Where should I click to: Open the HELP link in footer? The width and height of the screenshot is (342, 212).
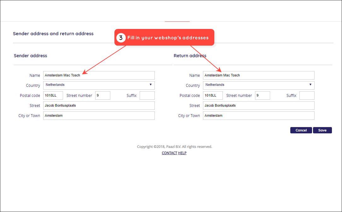pos(182,153)
